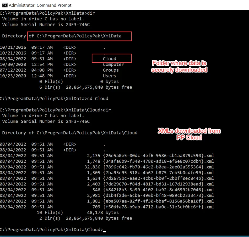
Task: Click the 'Administrator: Command Prompt' window title
Action: tap(40, 5)
